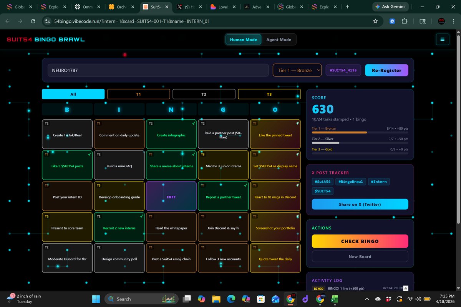Viewport: 461px width, 307px height.
Task: Click the CHECK BINGO button
Action: 360,241
